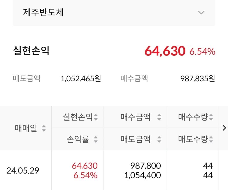Tap the large red 64,630 total profit

165,51
